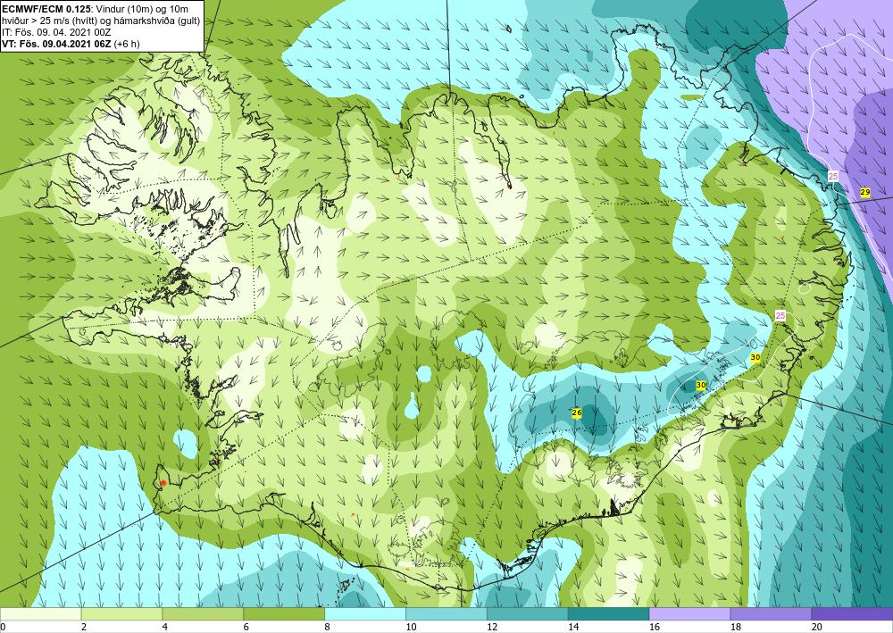Click the 12–14 m/s teal legend swatch
Viewport: 893px width, 633px height.
(528, 614)
